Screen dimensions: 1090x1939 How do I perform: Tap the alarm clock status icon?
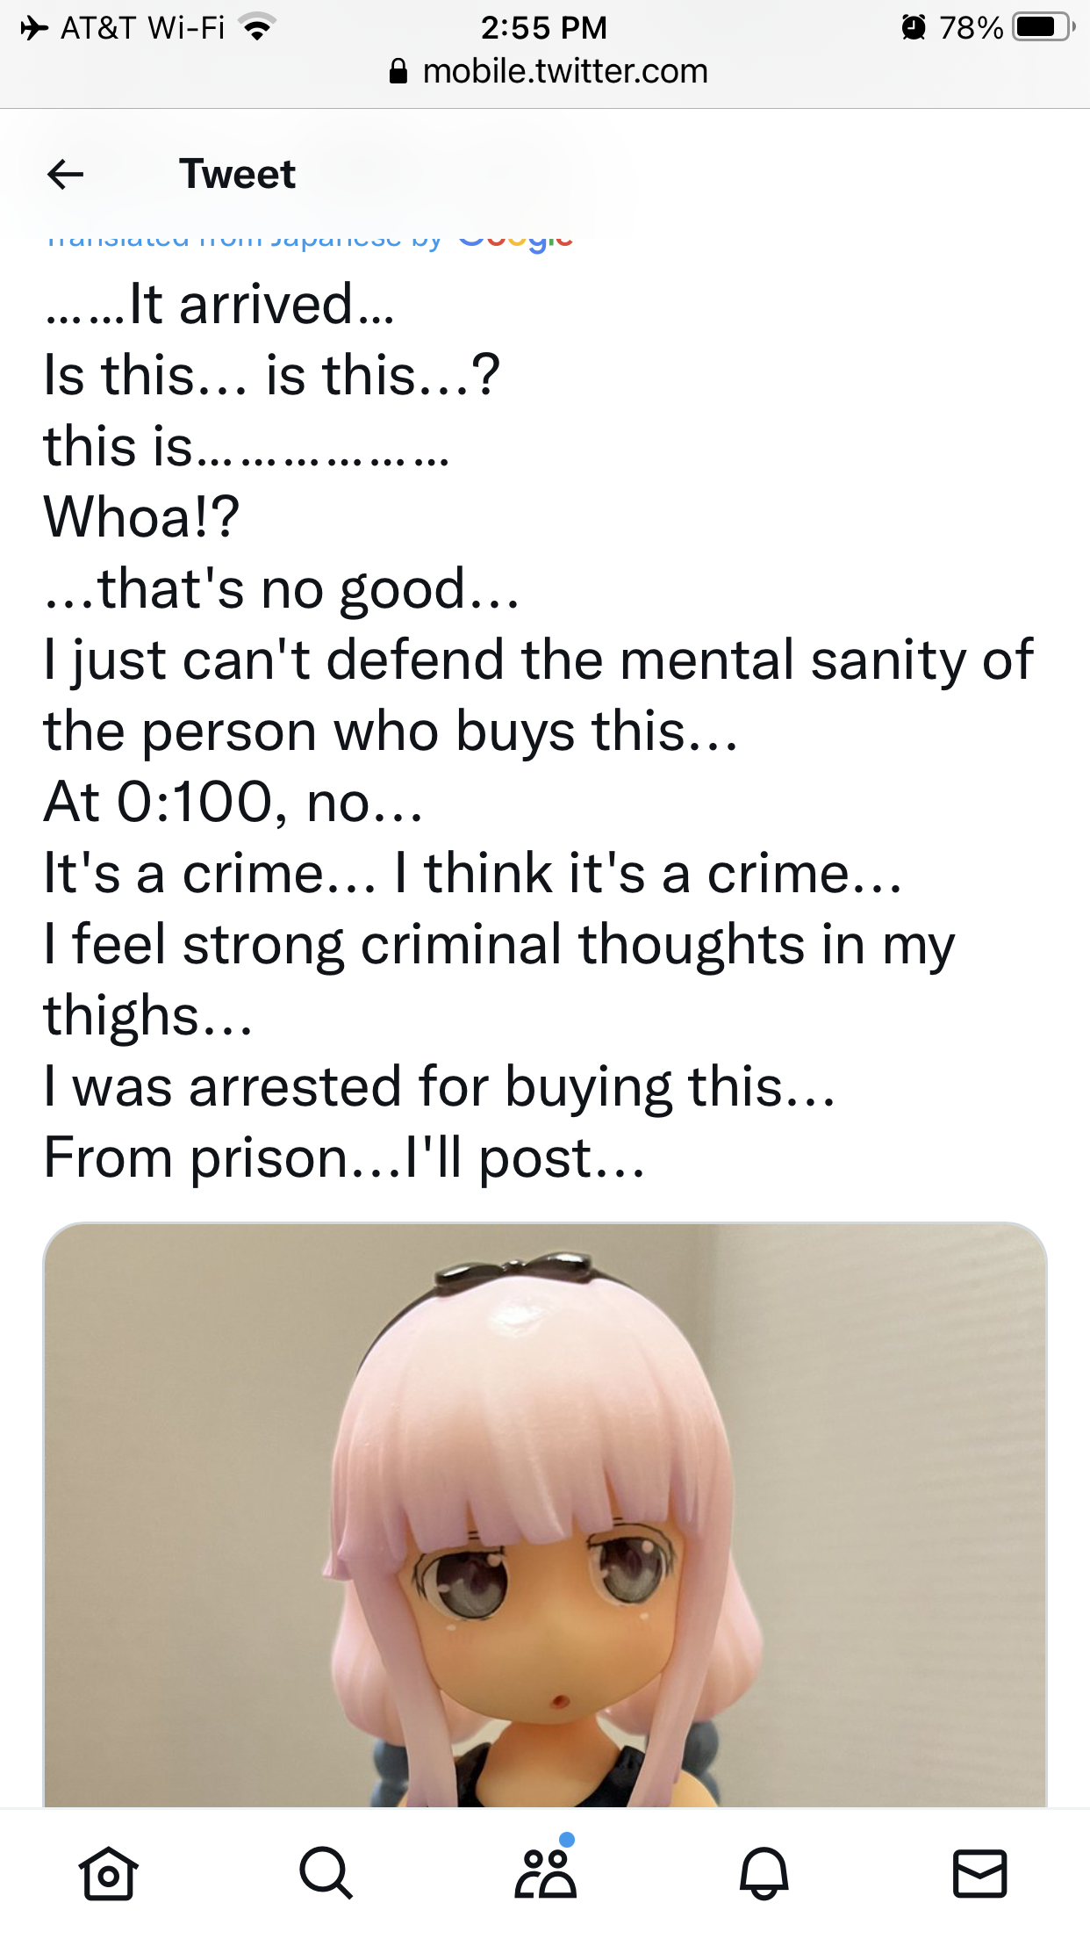pyautogui.click(x=914, y=28)
